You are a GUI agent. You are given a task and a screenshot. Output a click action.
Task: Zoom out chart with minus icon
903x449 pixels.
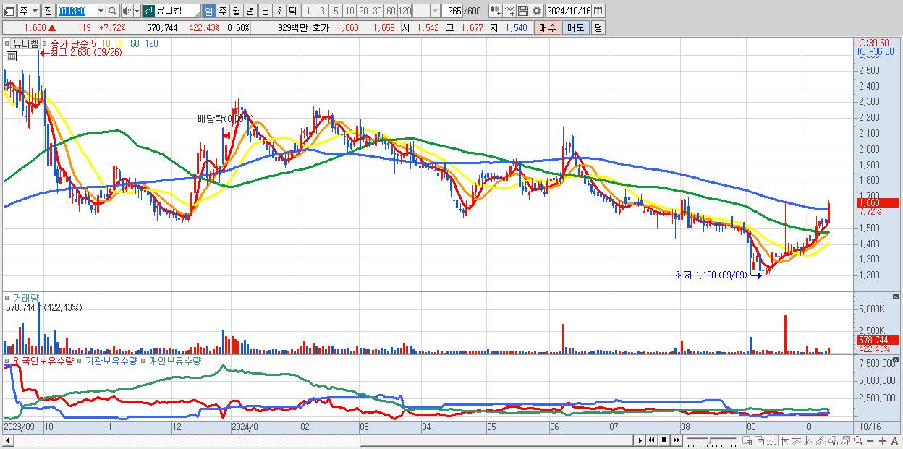click(870, 440)
